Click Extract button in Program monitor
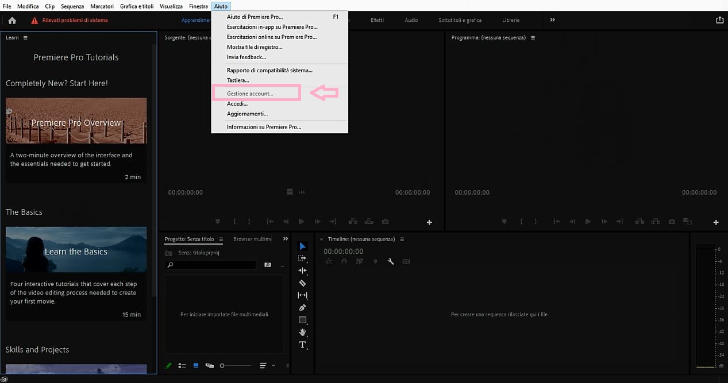 [656, 222]
